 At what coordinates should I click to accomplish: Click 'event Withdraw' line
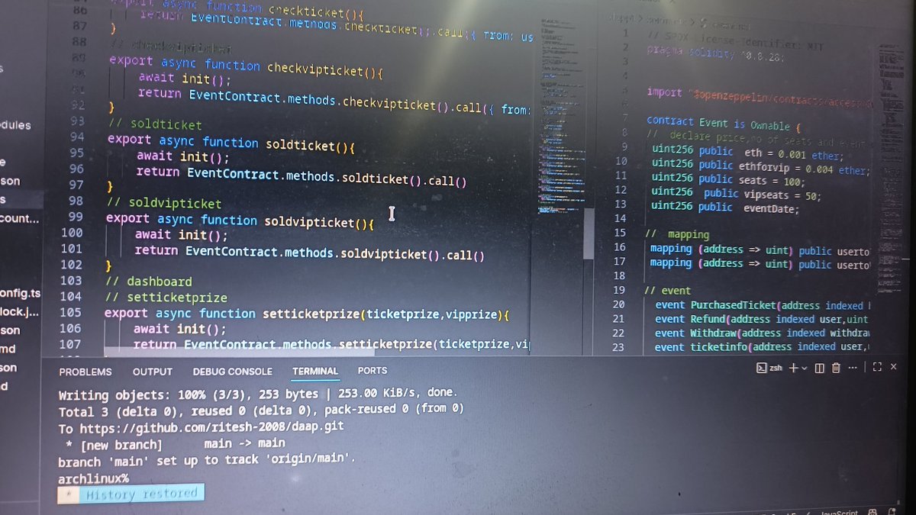click(x=762, y=333)
